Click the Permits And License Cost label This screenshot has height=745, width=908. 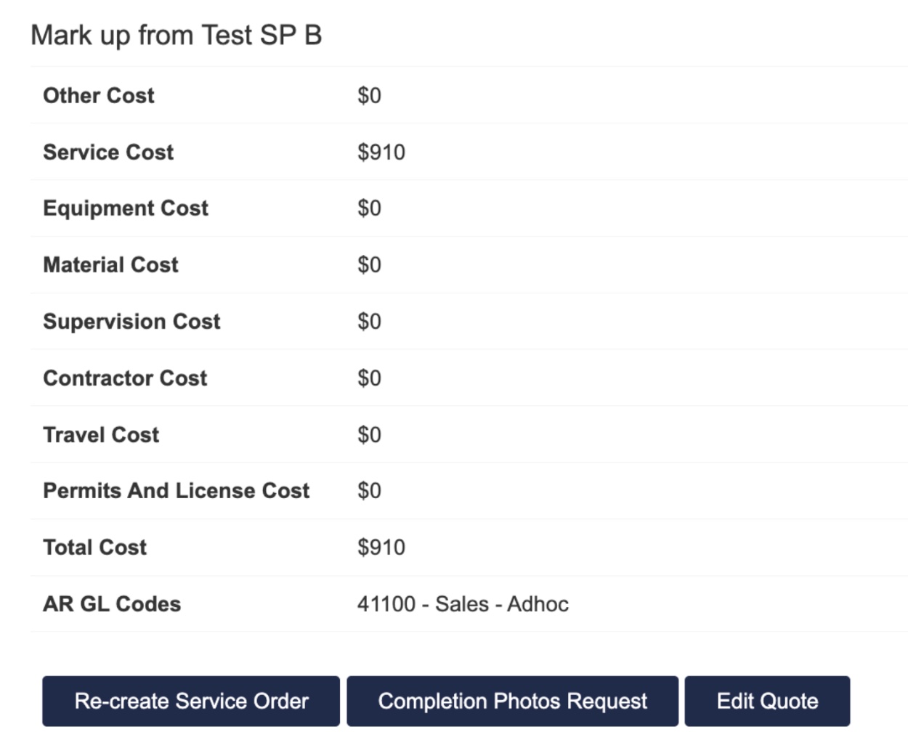tap(177, 491)
